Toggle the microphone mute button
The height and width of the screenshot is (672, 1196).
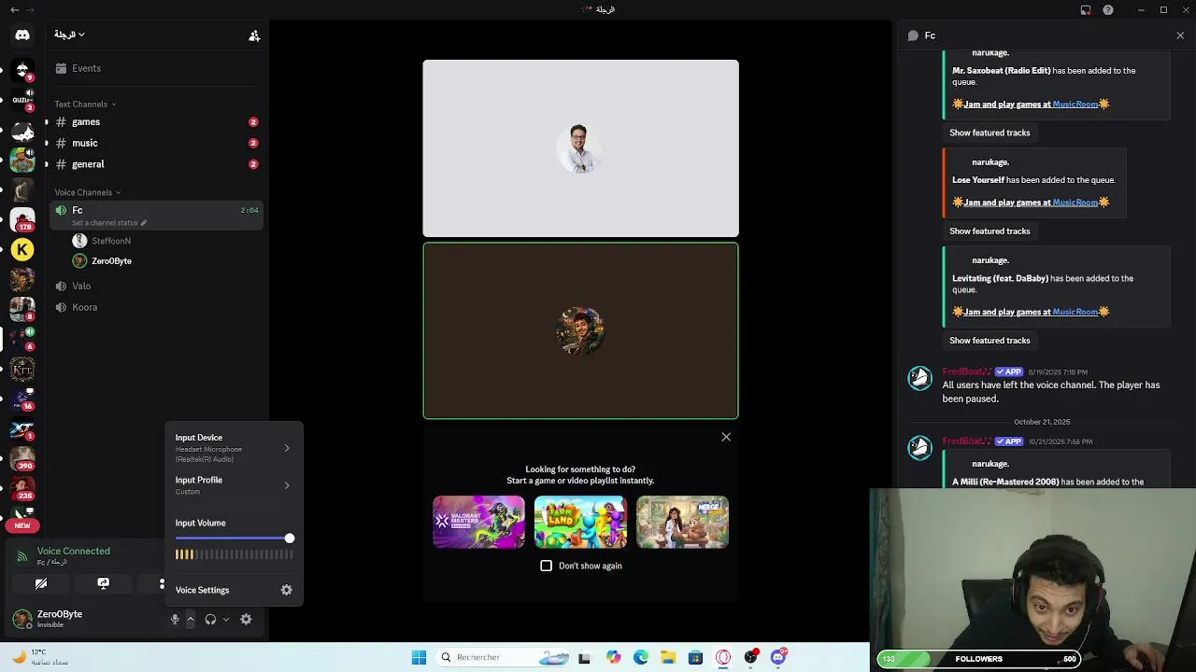point(175,619)
